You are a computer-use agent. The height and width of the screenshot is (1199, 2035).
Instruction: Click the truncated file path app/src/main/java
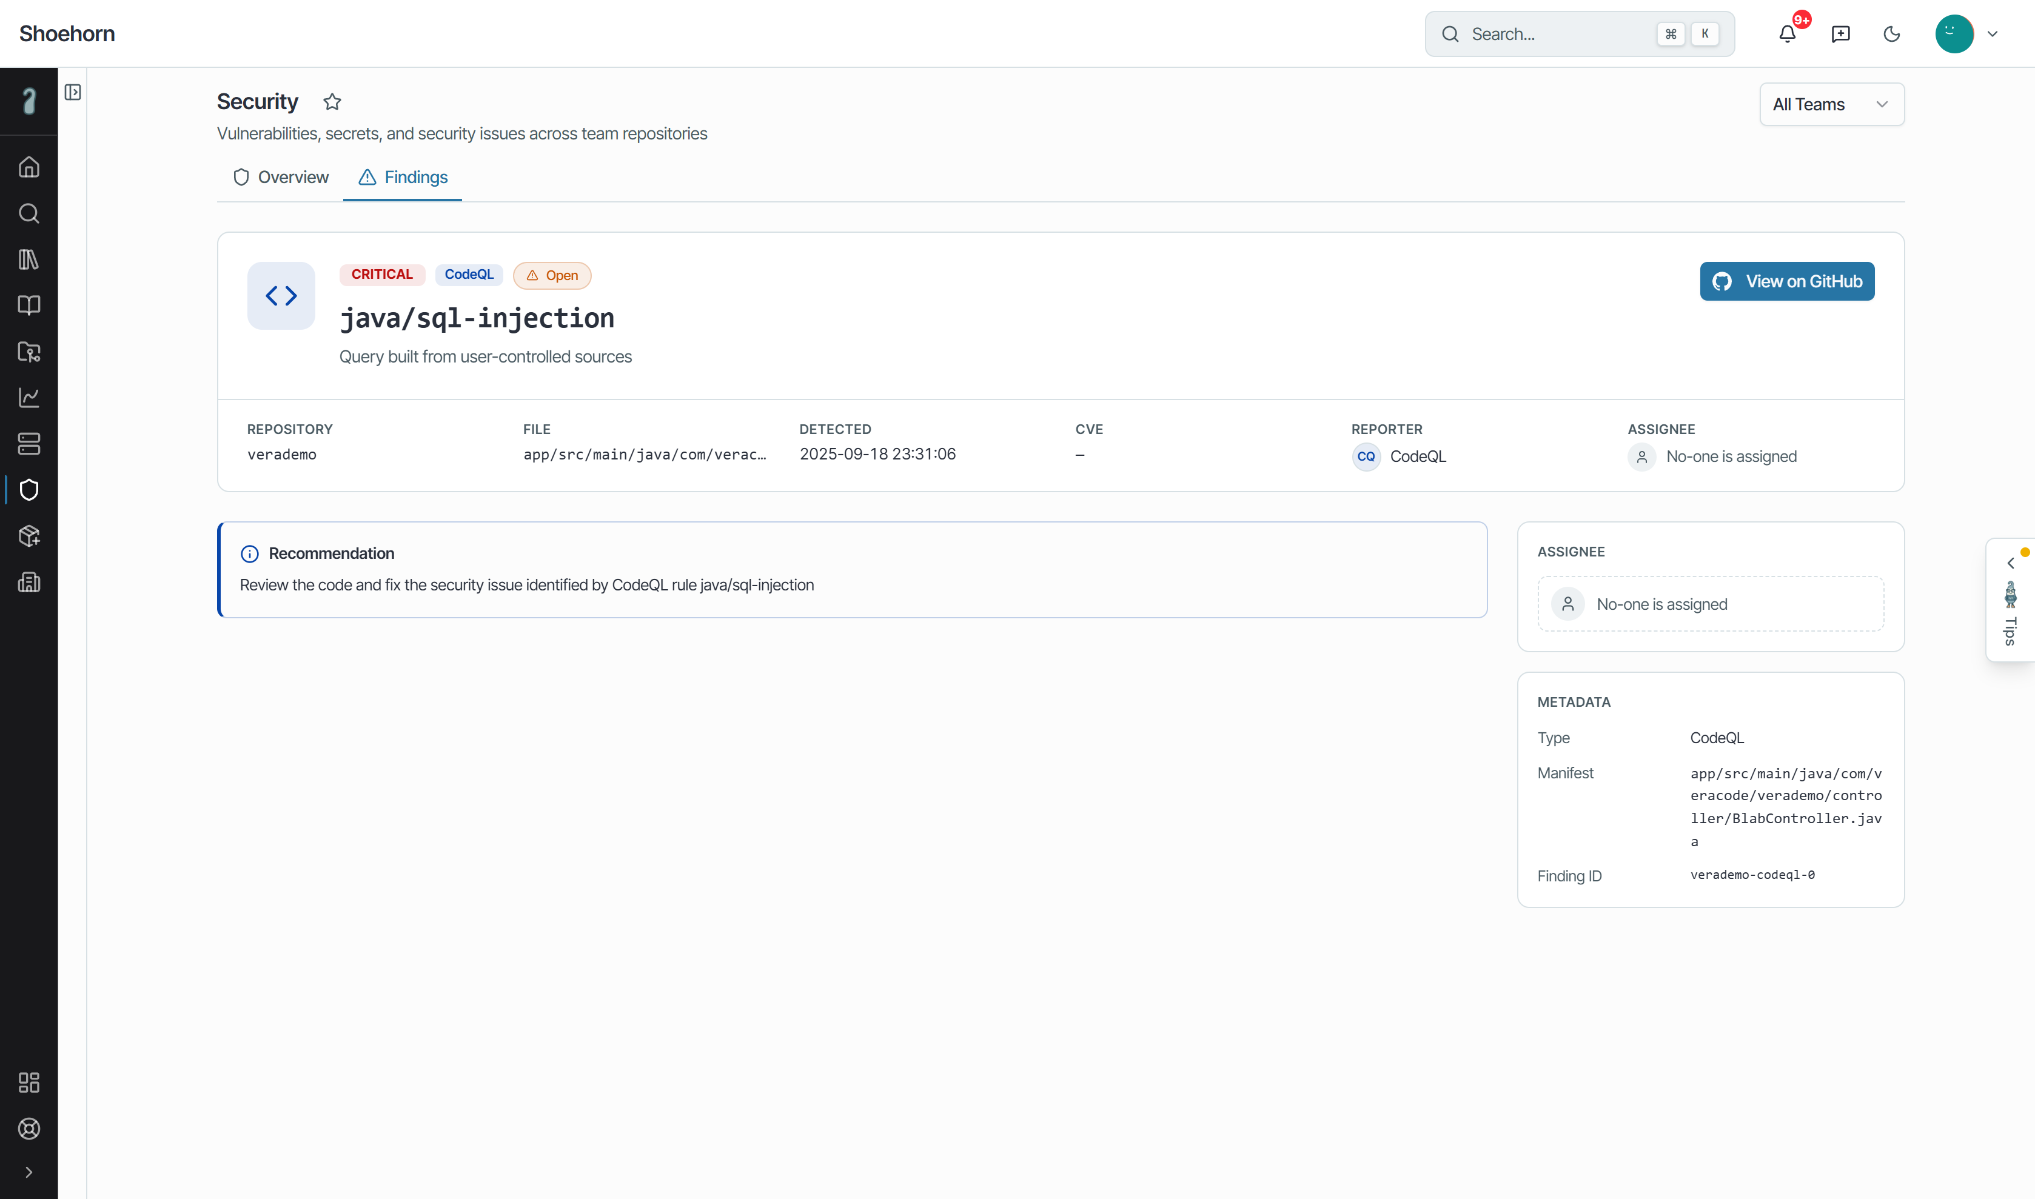click(645, 454)
